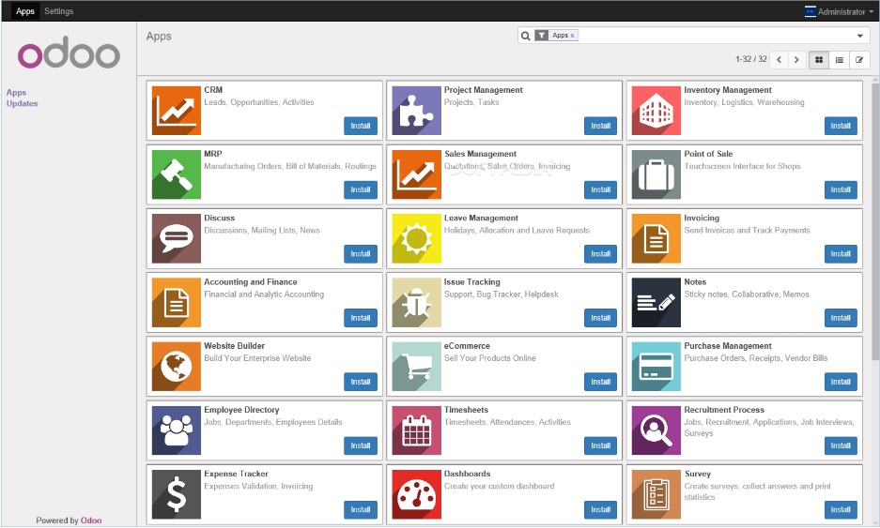Screen dimensions: 880x528
Task: Click the Leave Management sun icon
Action: click(416, 238)
